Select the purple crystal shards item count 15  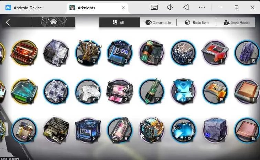tap(247, 53)
